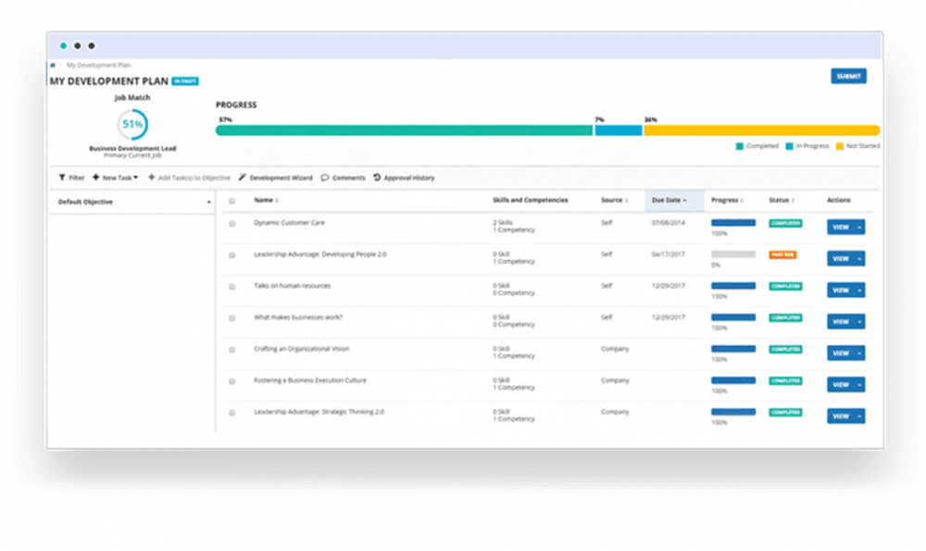This screenshot has width=926, height=551.
Task: Click View for What makes businesses work?
Action: pos(840,322)
